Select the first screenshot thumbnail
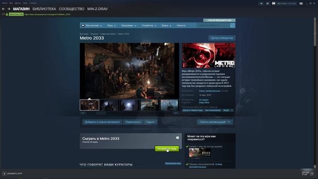Screen dimensions: 318x179 (x=89, y=105)
